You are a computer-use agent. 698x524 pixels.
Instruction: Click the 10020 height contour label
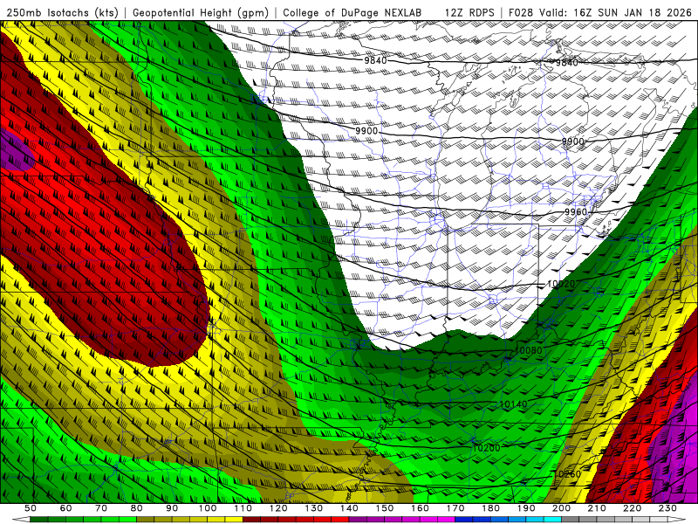pos(561,284)
